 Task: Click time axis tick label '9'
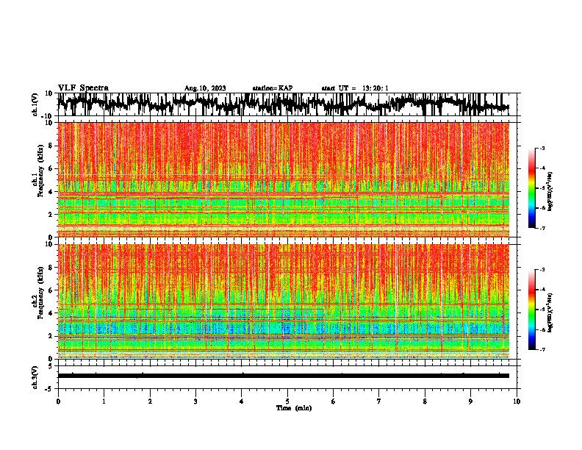470,401
